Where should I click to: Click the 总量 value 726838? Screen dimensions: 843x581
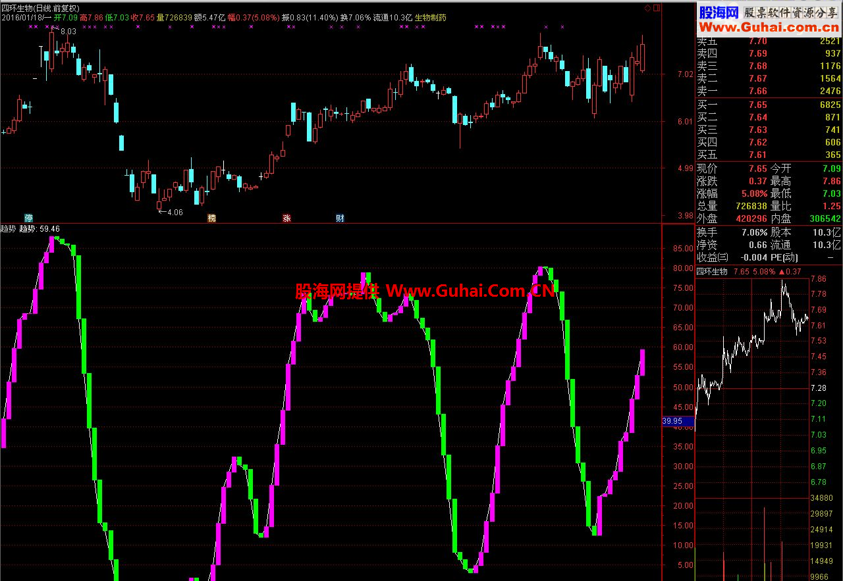pyautogui.click(x=751, y=206)
